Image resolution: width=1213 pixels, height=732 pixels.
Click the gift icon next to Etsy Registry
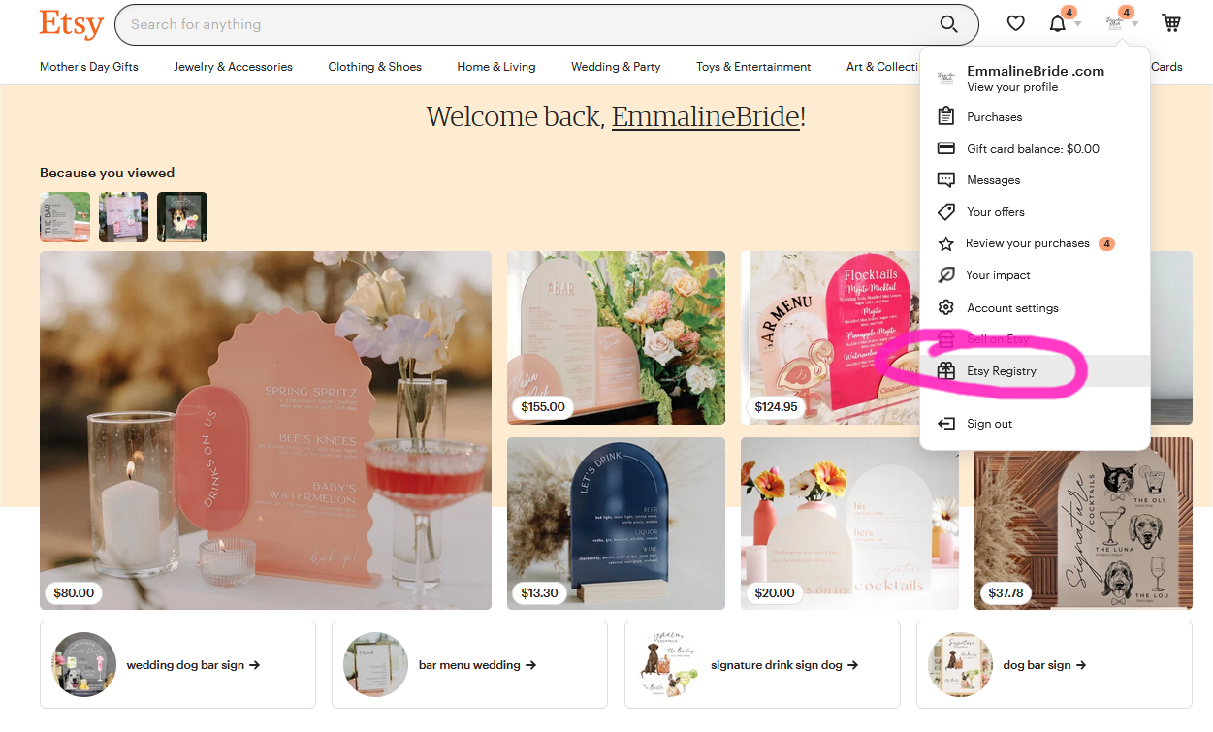pos(945,369)
